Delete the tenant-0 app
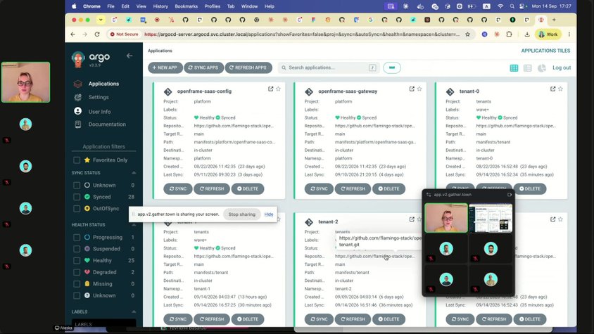Image resolution: width=594 pixels, height=334 pixels. pos(530,188)
